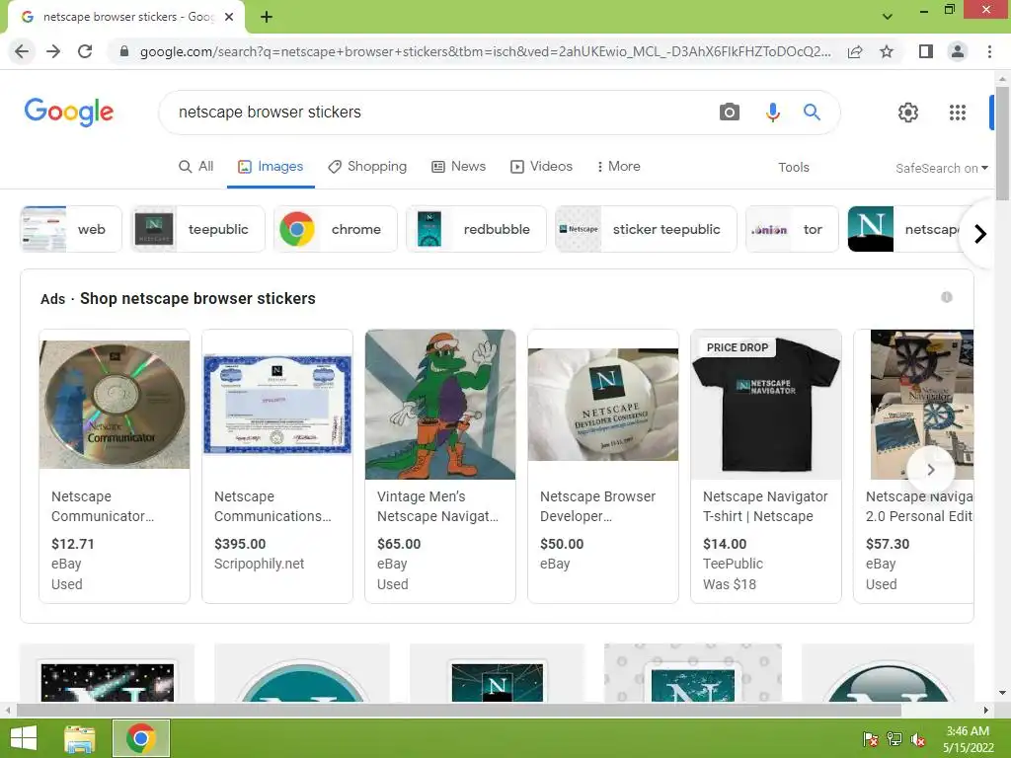Click ads info icon
Screen dimensions: 1011x758
tap(947, 297)
